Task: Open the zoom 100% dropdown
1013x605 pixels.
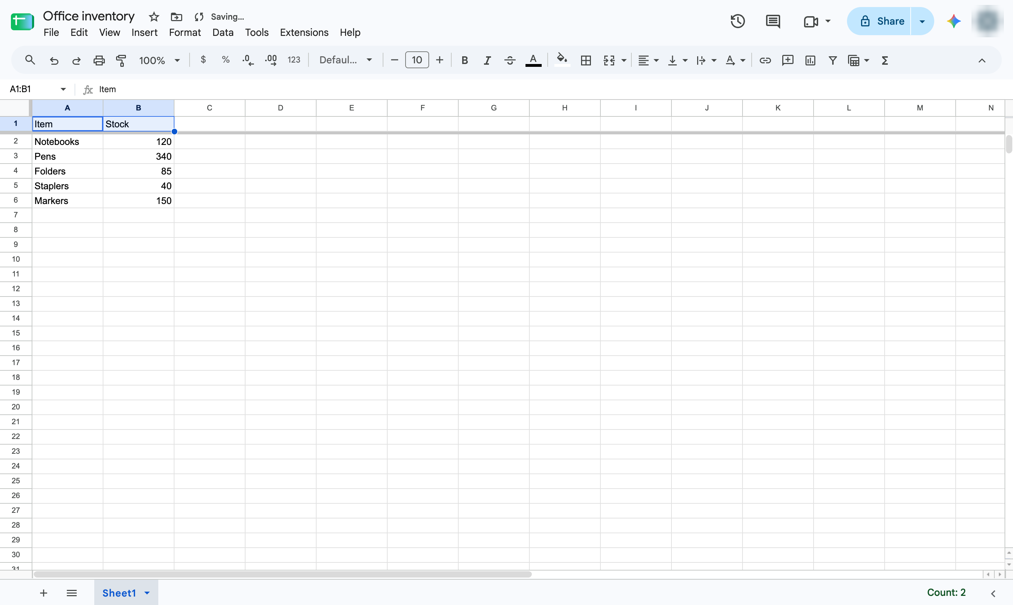Action: pyautogui.click(x=159, y=60)
